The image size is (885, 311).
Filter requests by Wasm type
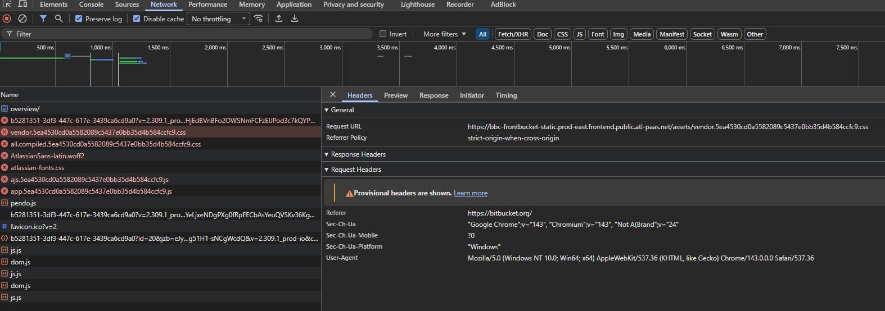tap(729, 34)
